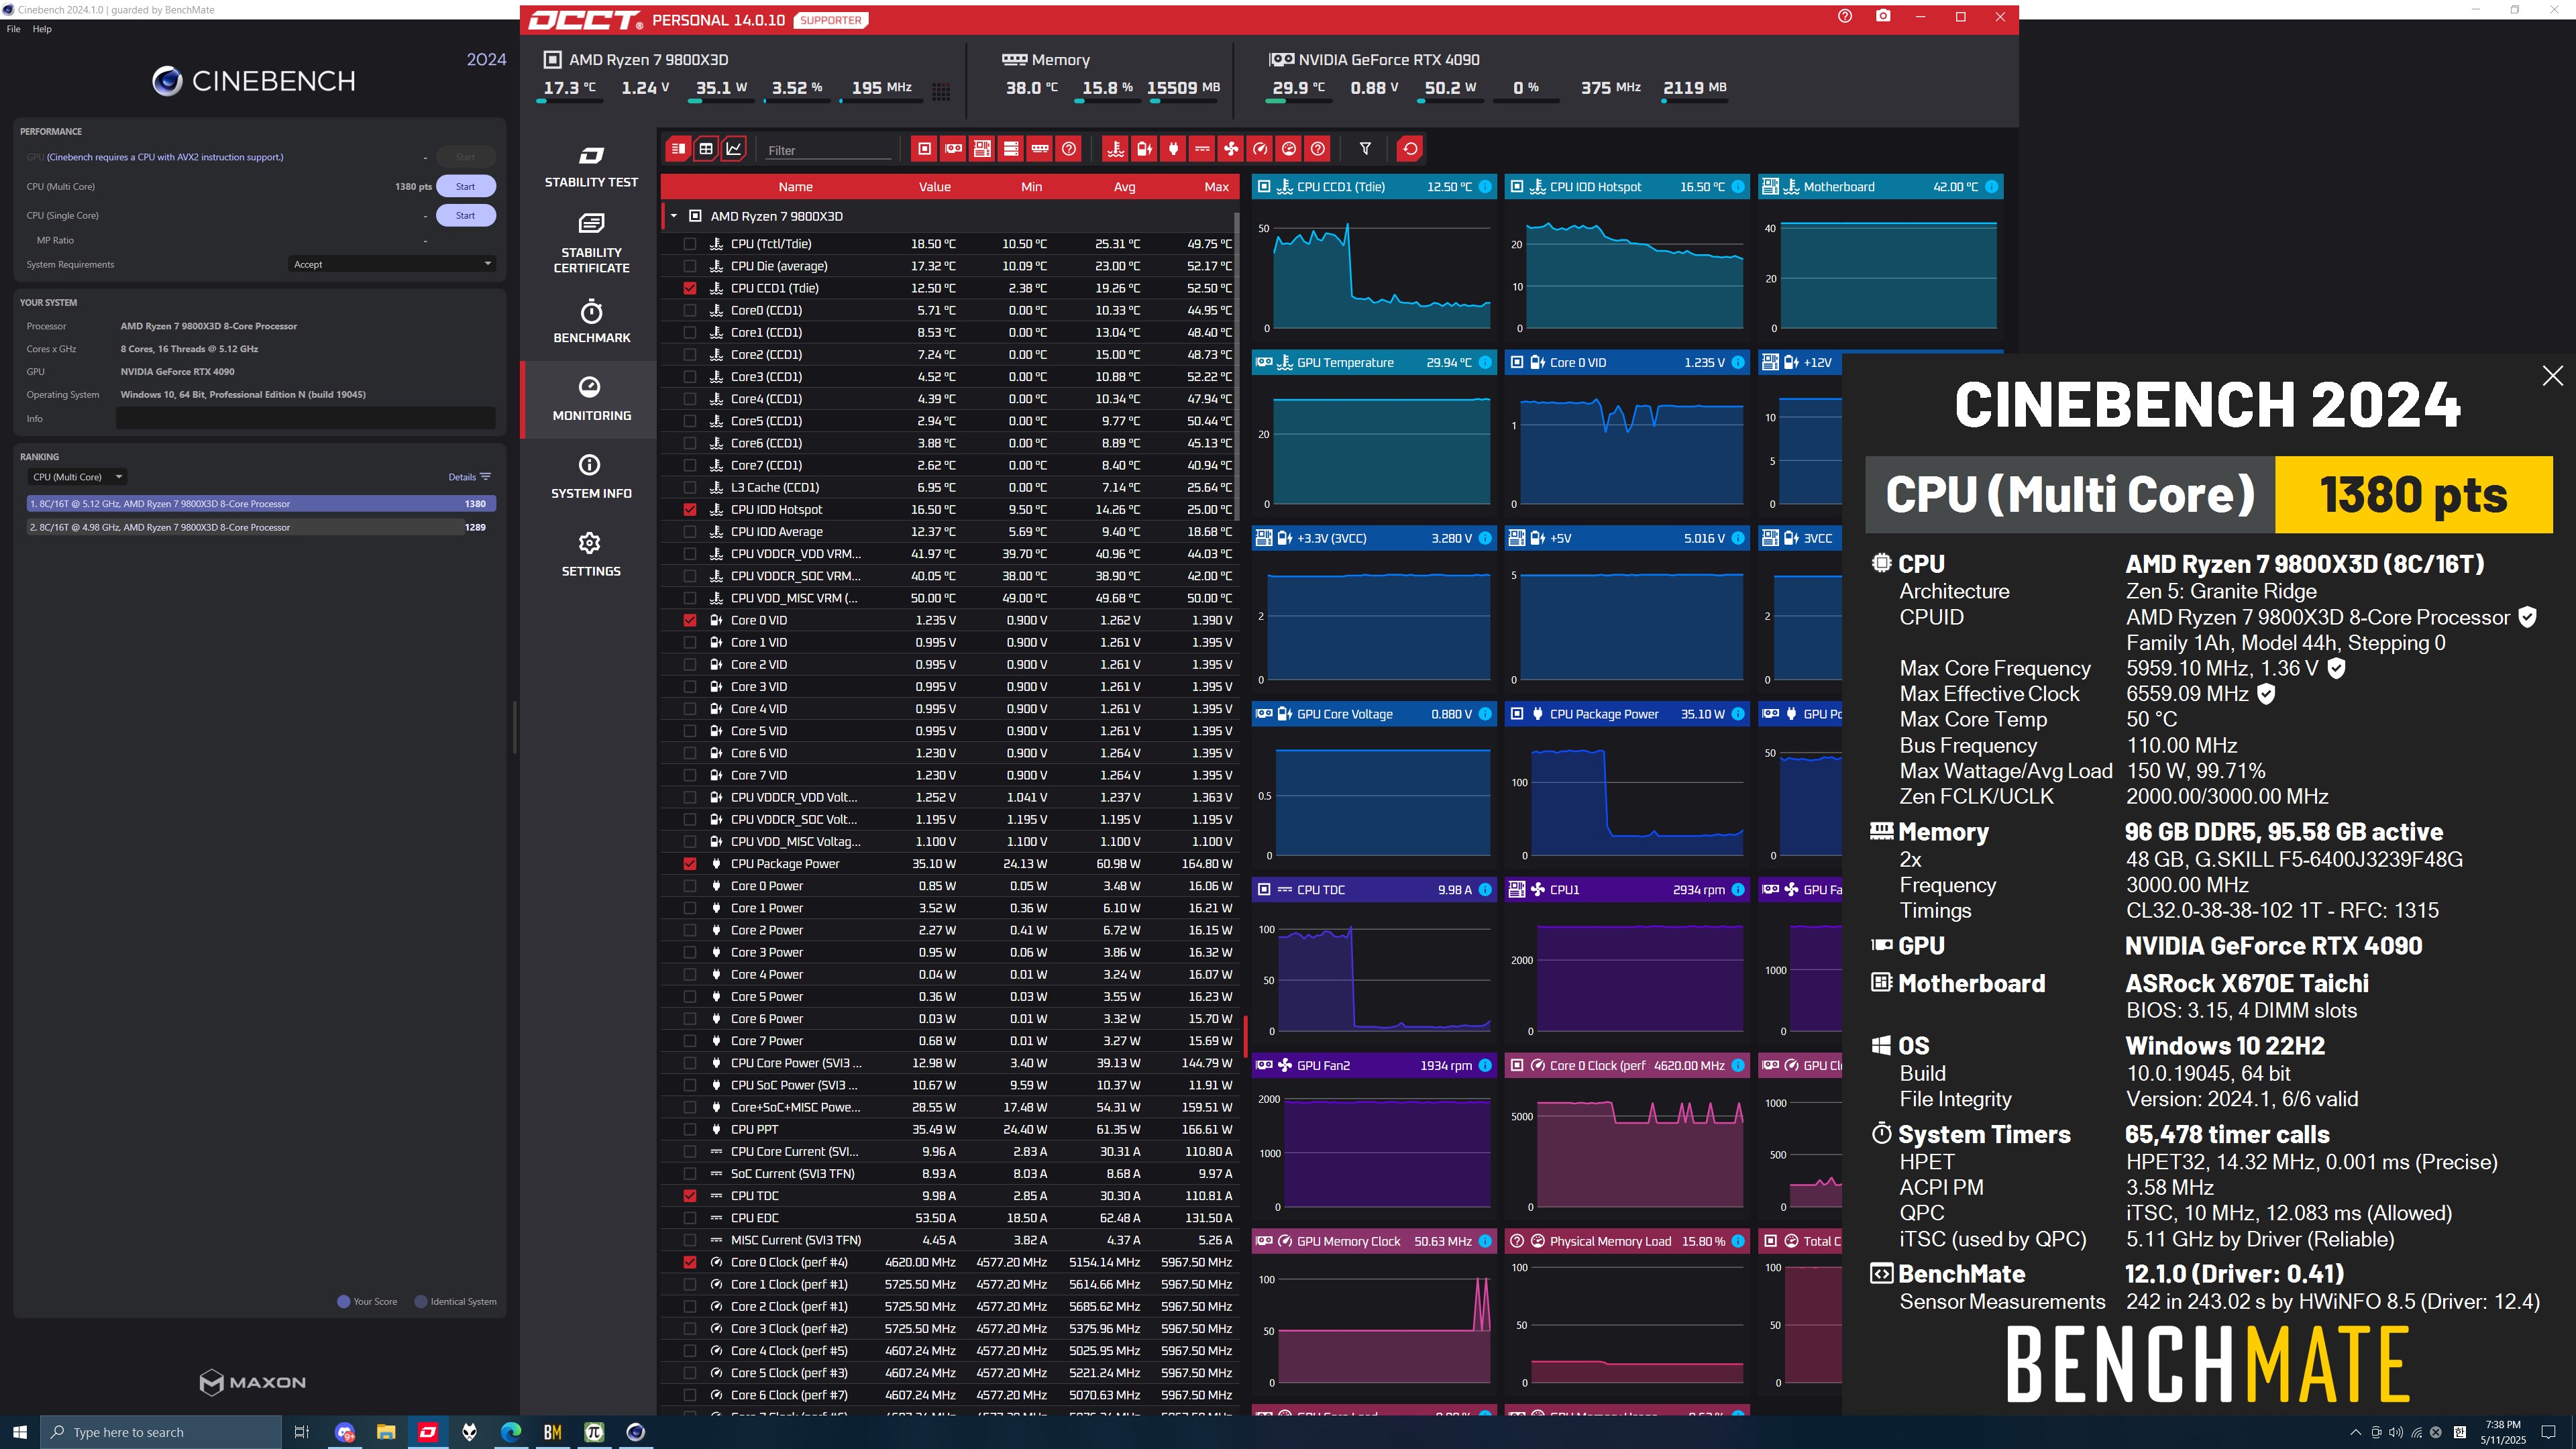Open OCCT Benchmark section

[x=590, y=322]
